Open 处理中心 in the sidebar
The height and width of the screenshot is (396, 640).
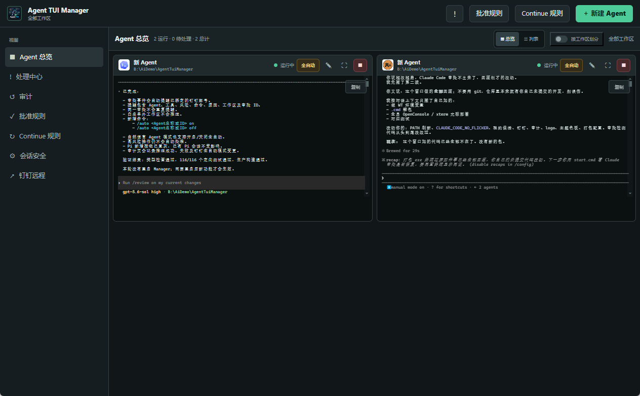click(54, 77)
